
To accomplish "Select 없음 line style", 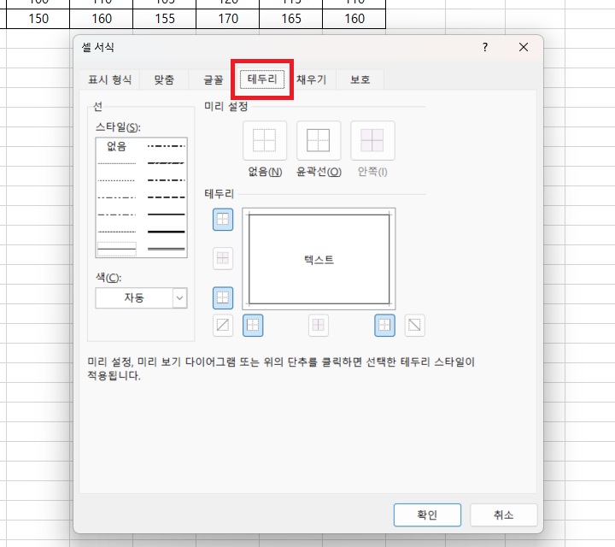I will pyautogui.click(x=116, y=146).
